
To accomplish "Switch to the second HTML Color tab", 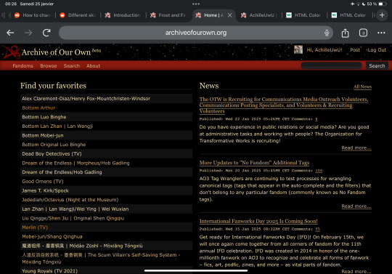I will (349, 15).
